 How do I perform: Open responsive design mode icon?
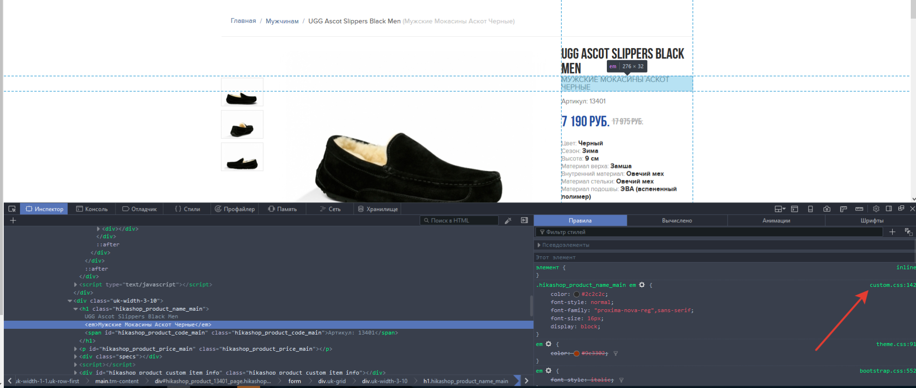[x=810, y=209]
